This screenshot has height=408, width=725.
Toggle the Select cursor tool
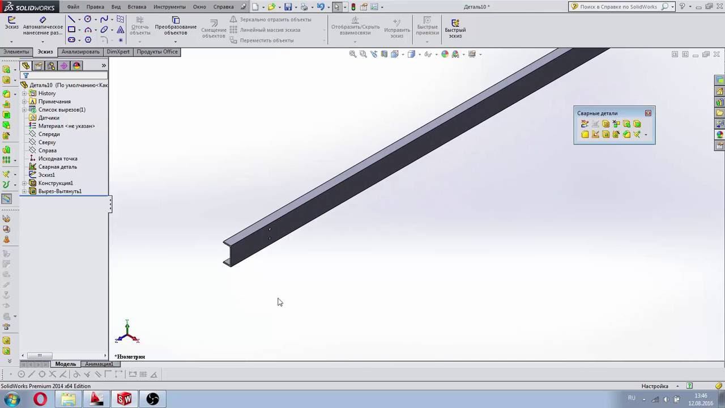(337, 7)
